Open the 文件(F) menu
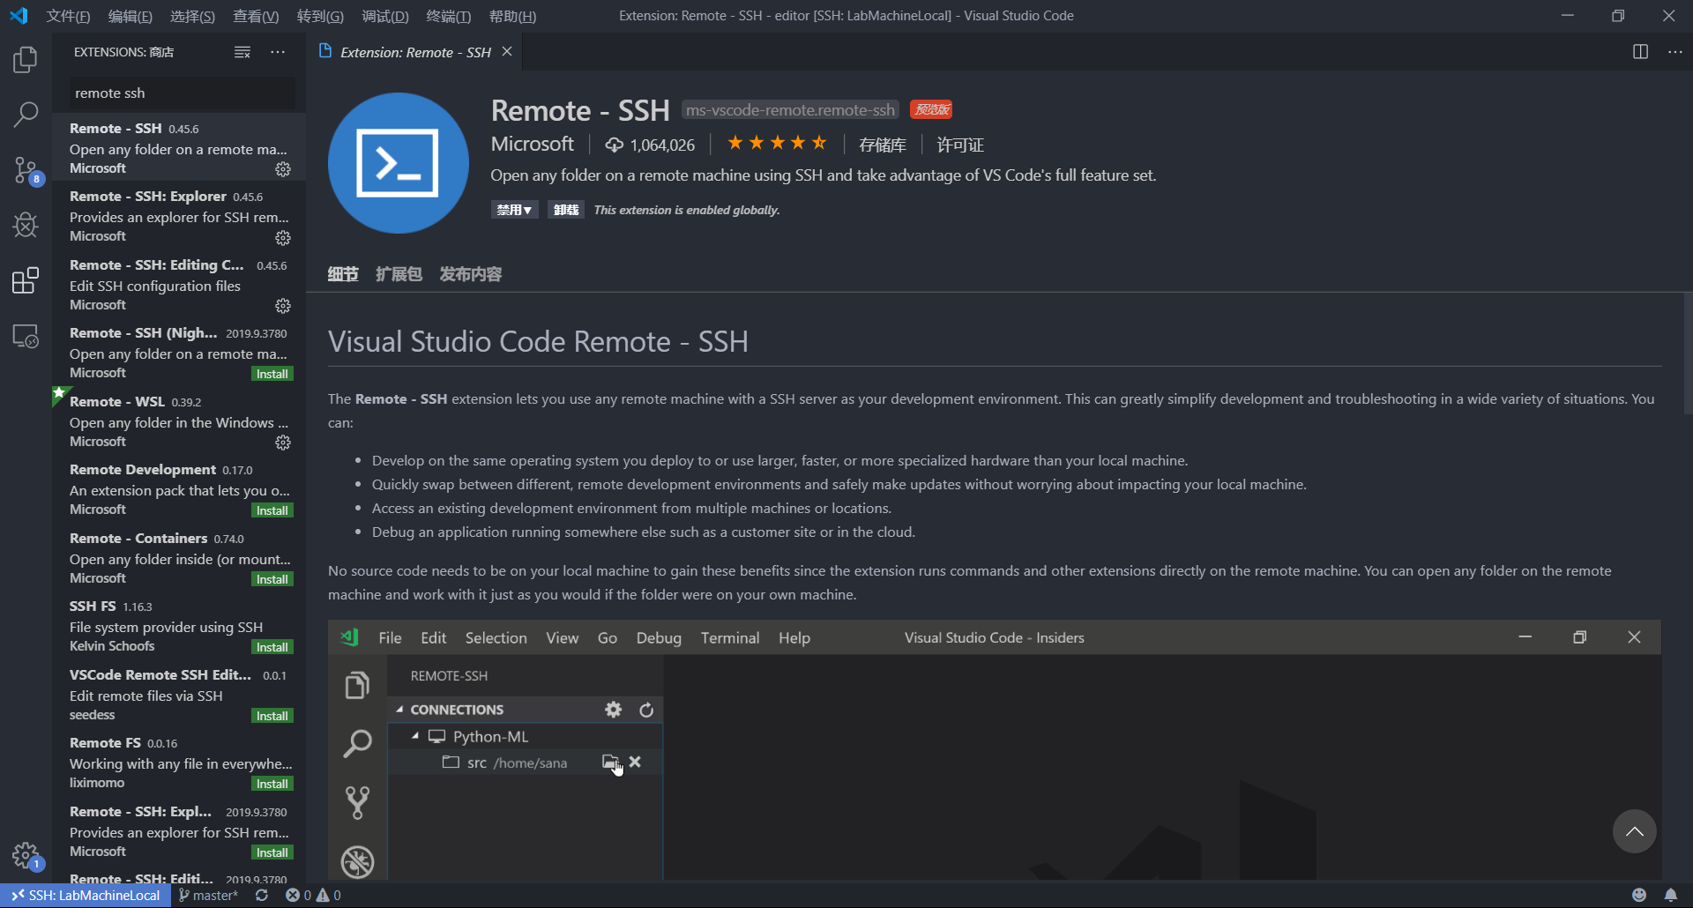Screen dimensions: 1693x908 pyautogui.click(x=69, y=16)
